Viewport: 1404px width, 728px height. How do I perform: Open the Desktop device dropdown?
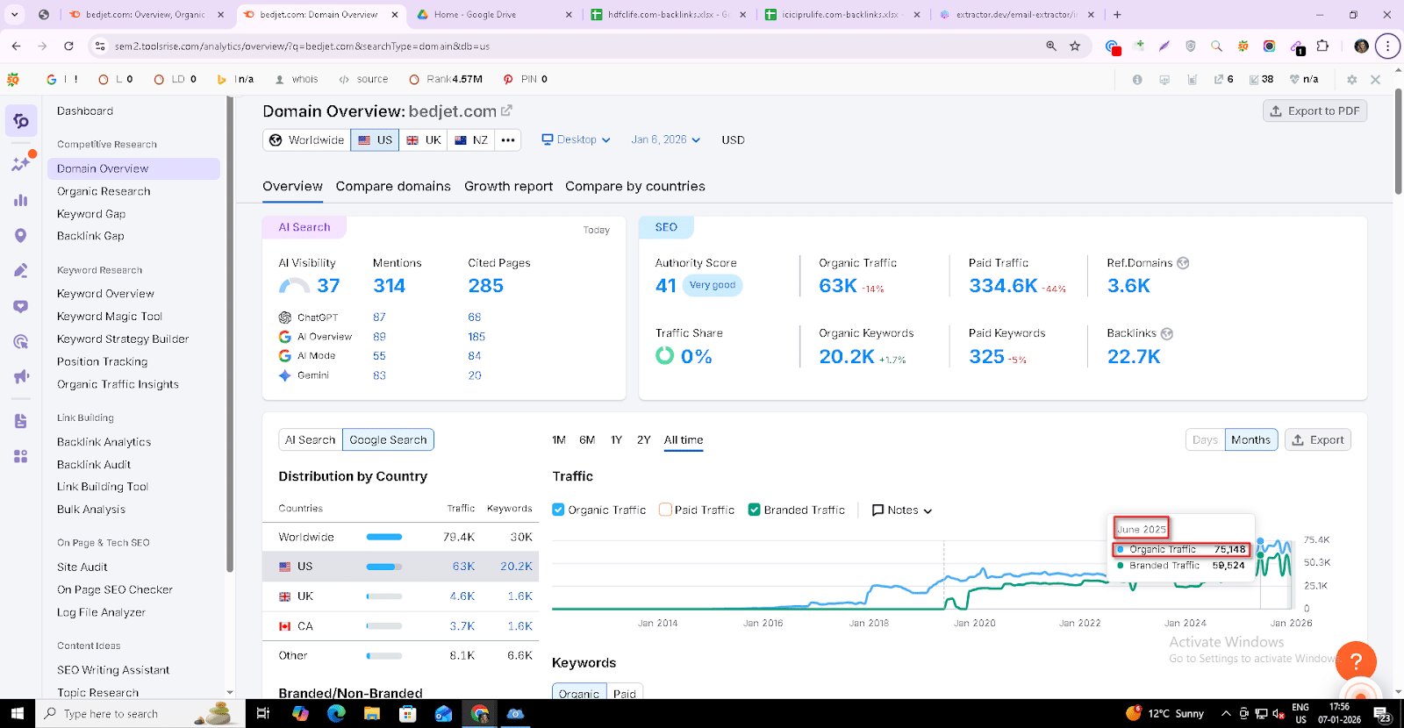pyautogui.click(x=576, y=139)
